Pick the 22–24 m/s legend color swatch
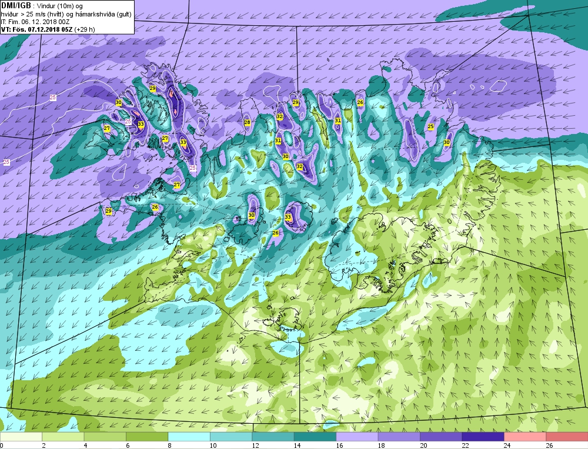 [483, 437]
